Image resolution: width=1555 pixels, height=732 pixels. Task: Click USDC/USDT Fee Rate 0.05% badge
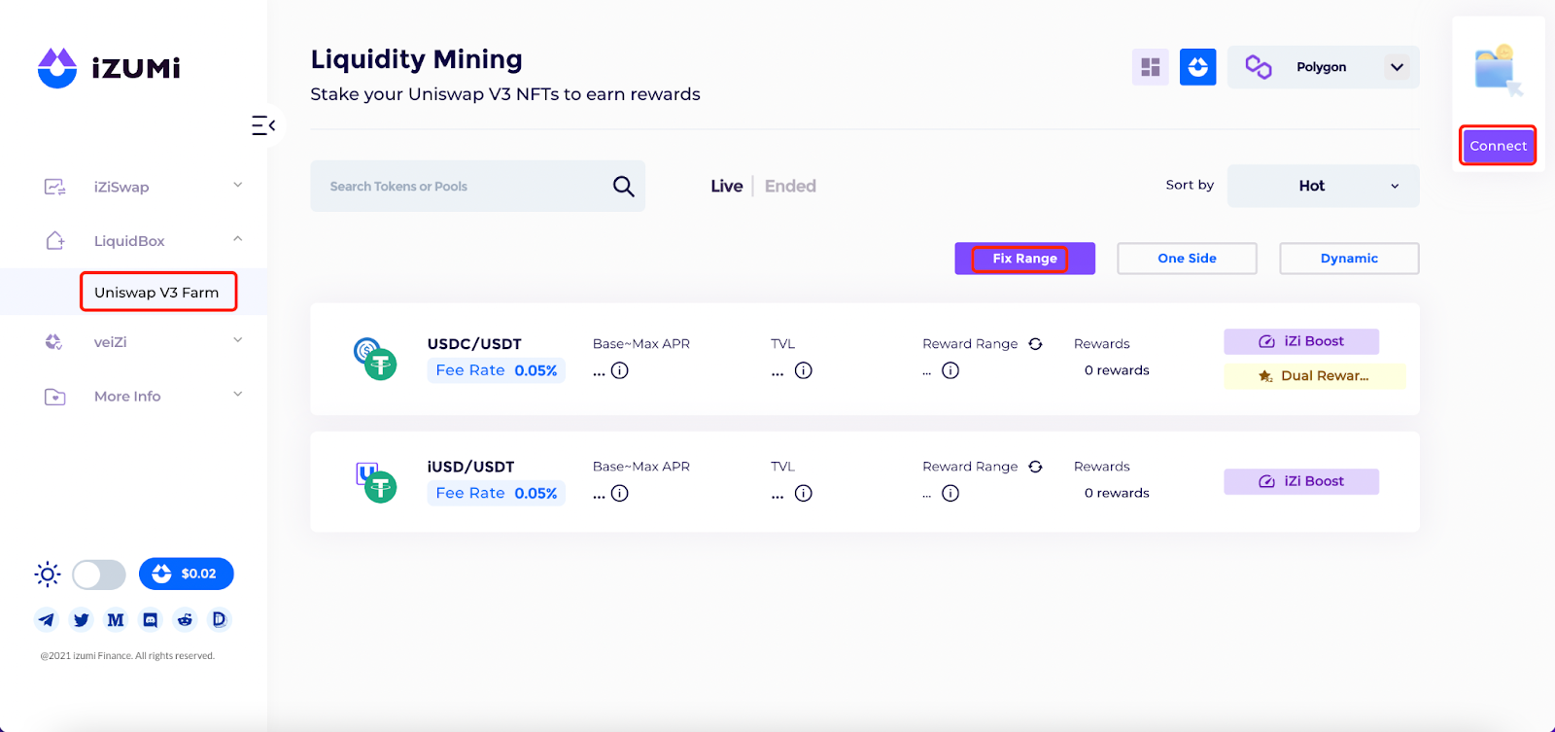click(497, 370)
